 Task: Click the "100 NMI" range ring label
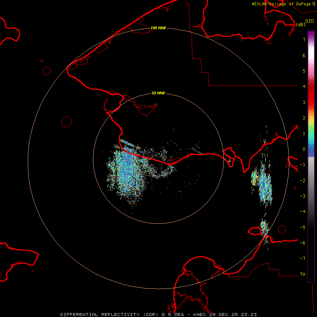158,28
